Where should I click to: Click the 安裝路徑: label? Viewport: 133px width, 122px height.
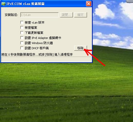(x=11, y=15)
